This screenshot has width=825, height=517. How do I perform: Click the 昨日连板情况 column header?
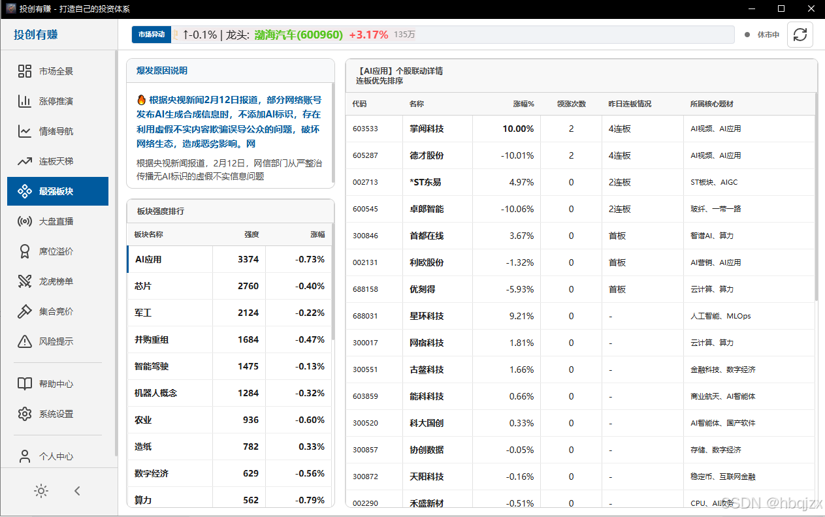[x=630, y=104]
